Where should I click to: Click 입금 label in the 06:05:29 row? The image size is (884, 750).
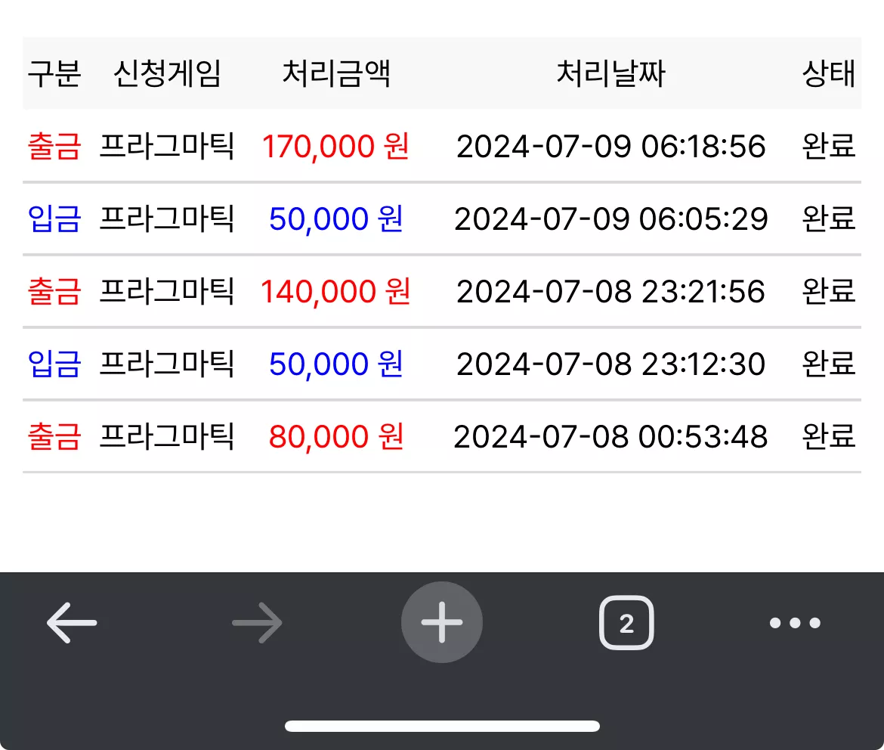point(54,219)
